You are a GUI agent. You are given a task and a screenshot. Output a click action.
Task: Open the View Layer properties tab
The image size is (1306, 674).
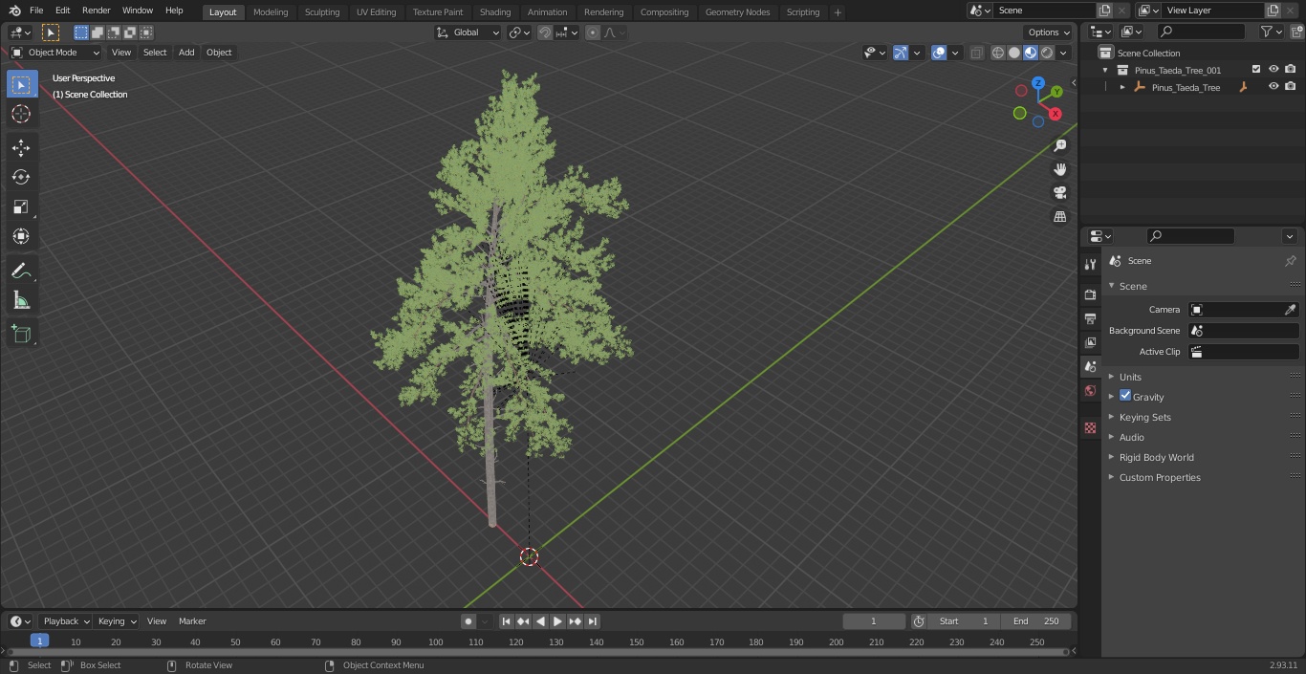[x=1090, y=342]
